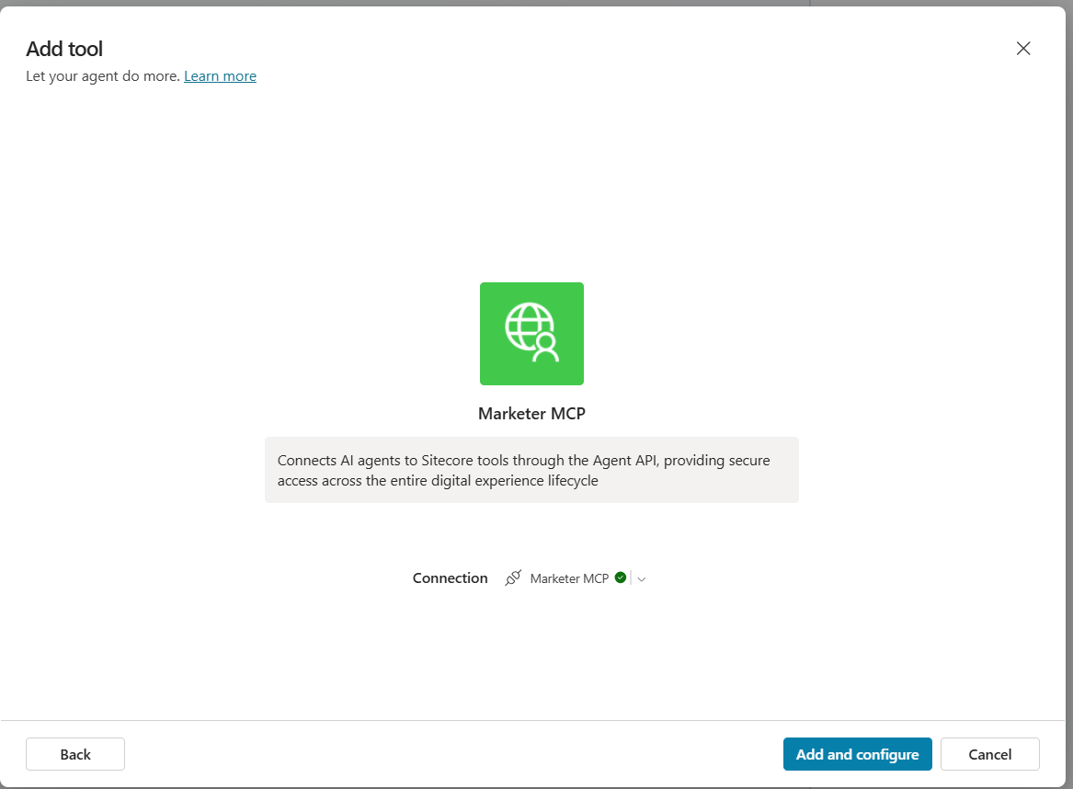Go back using the Back button
1073x789 pixels.
(75, 754)
